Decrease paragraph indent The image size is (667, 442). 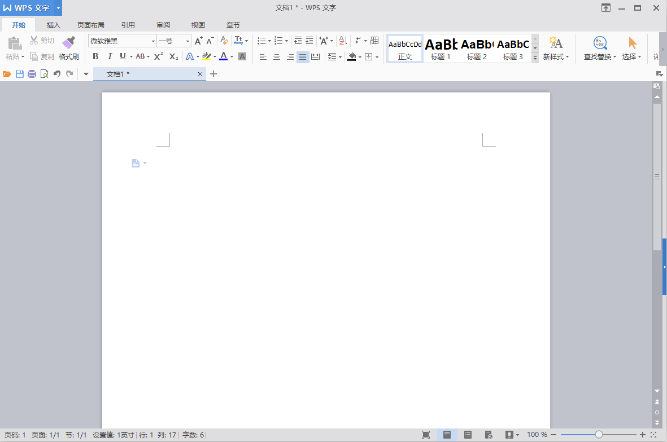298,41
